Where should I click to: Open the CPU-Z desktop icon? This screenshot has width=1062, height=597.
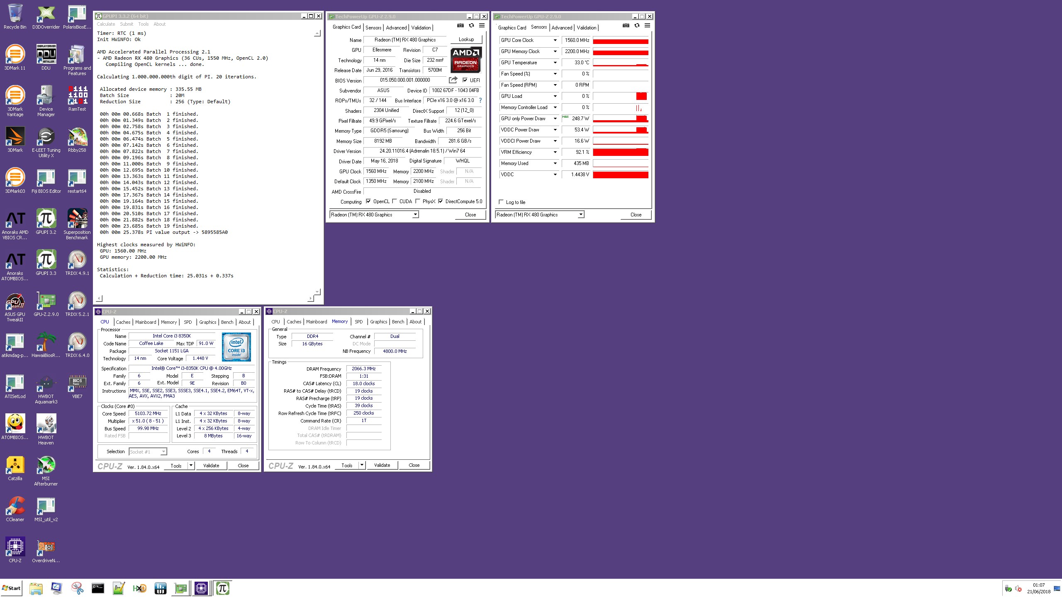(15, 550)
